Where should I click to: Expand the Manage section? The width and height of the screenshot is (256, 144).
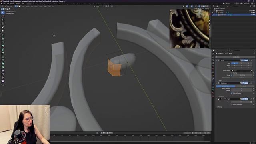(220, 107)
